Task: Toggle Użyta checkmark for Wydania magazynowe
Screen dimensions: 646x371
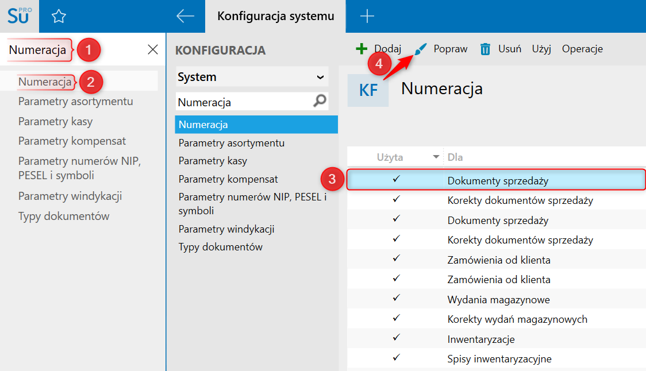Action: click(396, 299)
